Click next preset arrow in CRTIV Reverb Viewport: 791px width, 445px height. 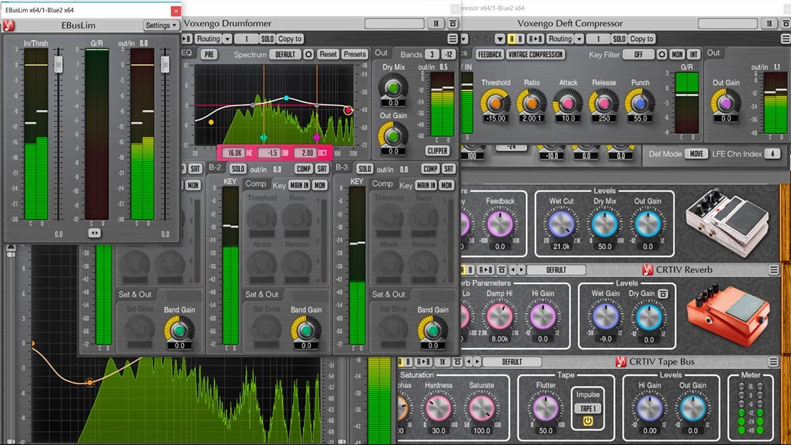(x=521, y=270)
